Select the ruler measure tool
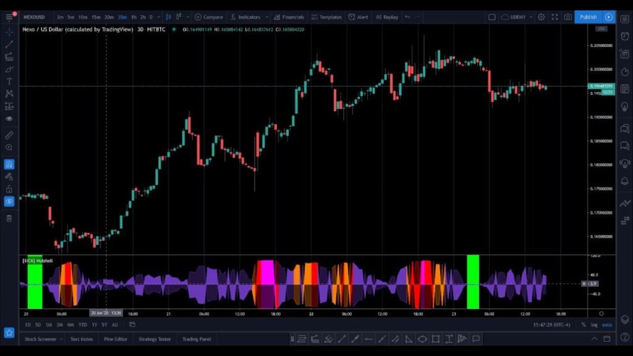 coord(9,135)
